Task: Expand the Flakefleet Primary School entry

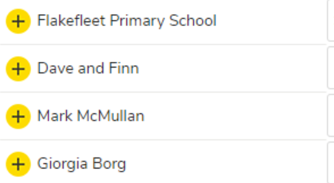Action: [18, 22]
